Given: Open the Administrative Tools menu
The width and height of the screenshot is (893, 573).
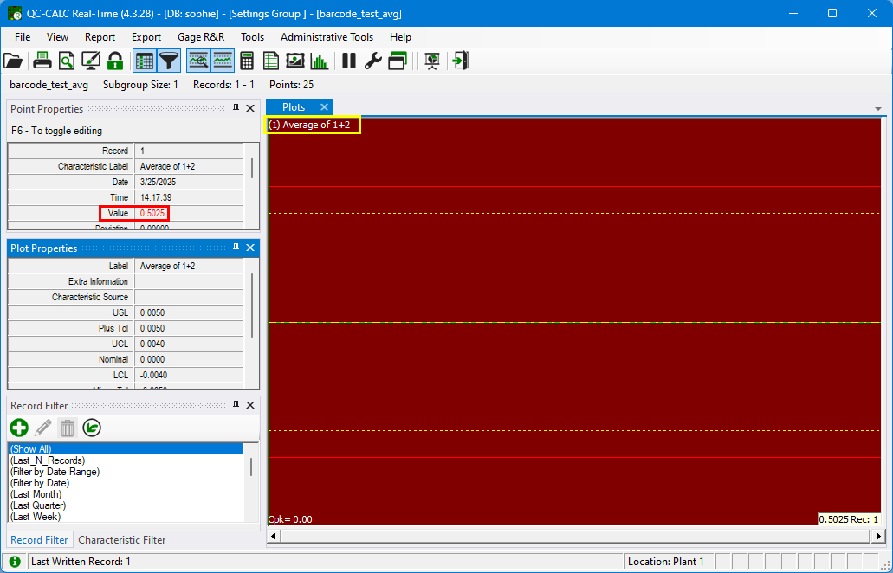Looking at the screenshot, I should [327, 37].
